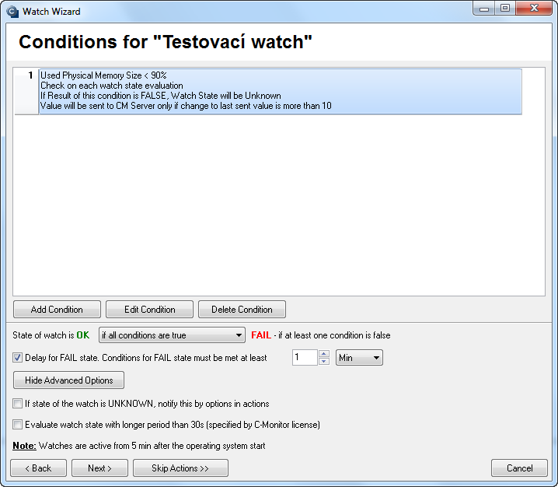Image resolution: width=558 pixels, height=487 pixels.
Task: Click the Add Condition button
Action: coord(57,309)
